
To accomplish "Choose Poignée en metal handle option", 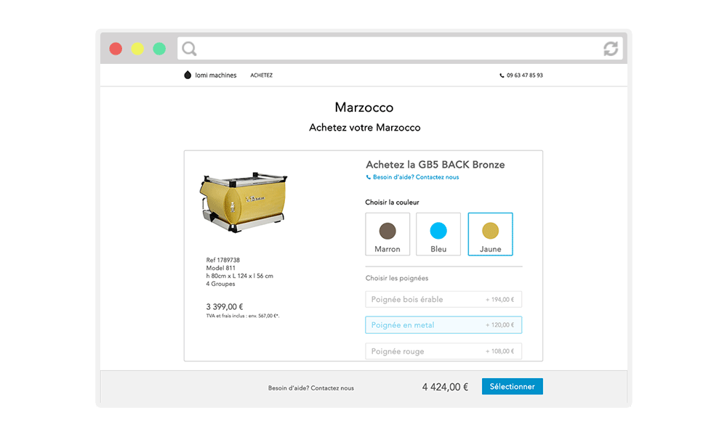I will coord(443,325).
